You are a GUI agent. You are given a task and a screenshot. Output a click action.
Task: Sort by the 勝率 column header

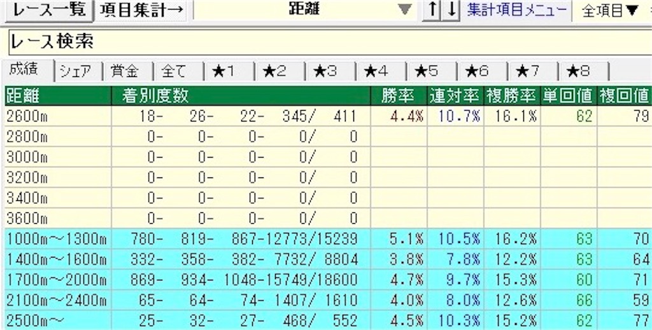pos(399,96)
